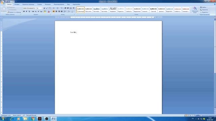Expand the styles gallery with the More arrow
Viewport: 216px width, 121px height.
[x=191, y=12]
